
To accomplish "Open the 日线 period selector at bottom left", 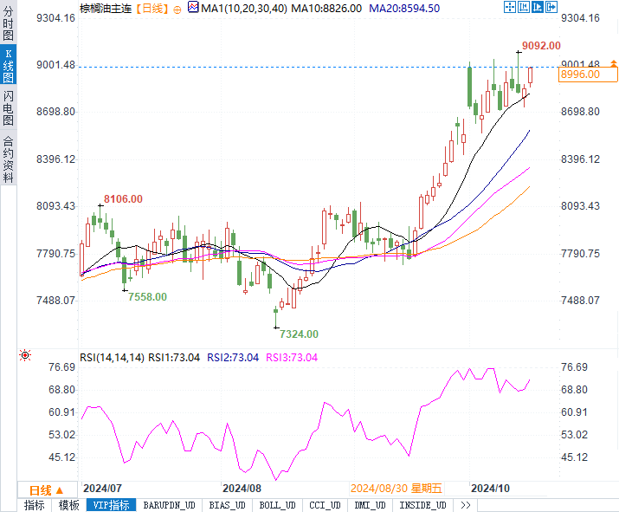I will coord(47,490).
